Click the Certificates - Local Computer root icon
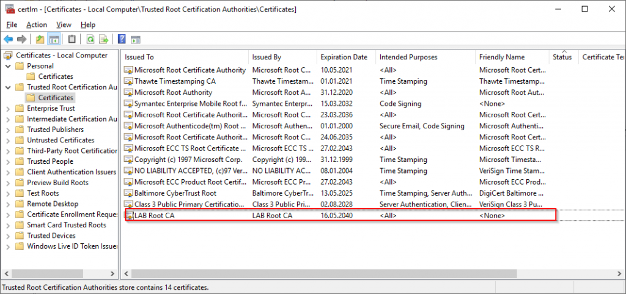Viewport: 626px width, 294px height. (9, 56)
